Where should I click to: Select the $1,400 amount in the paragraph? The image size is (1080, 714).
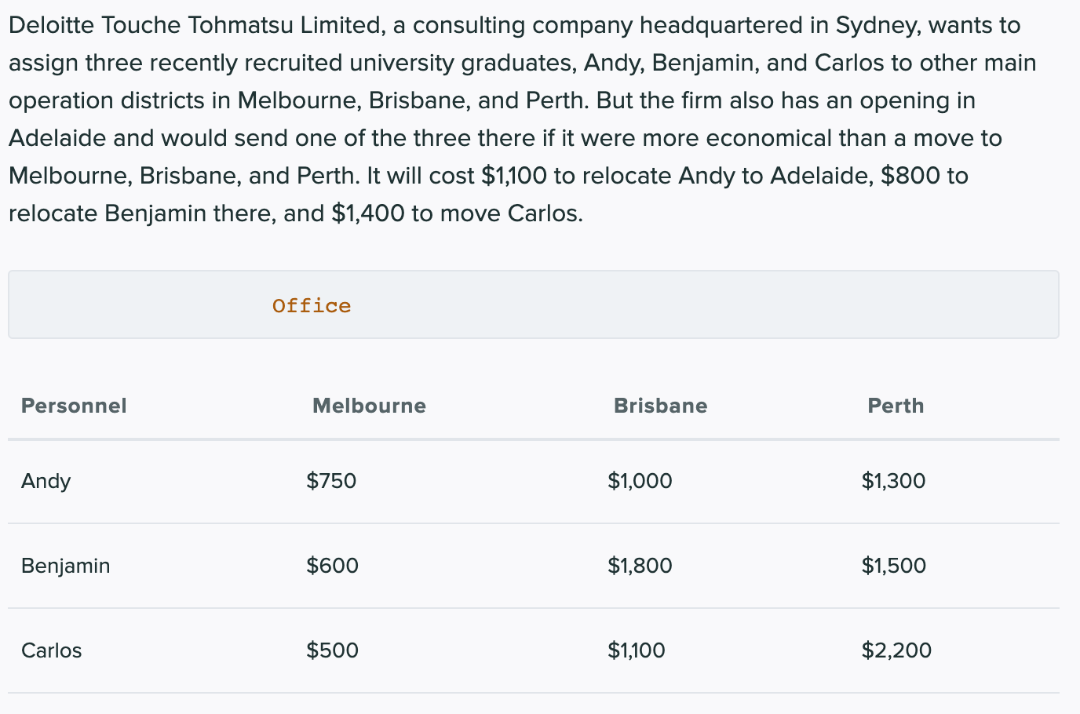368,213
